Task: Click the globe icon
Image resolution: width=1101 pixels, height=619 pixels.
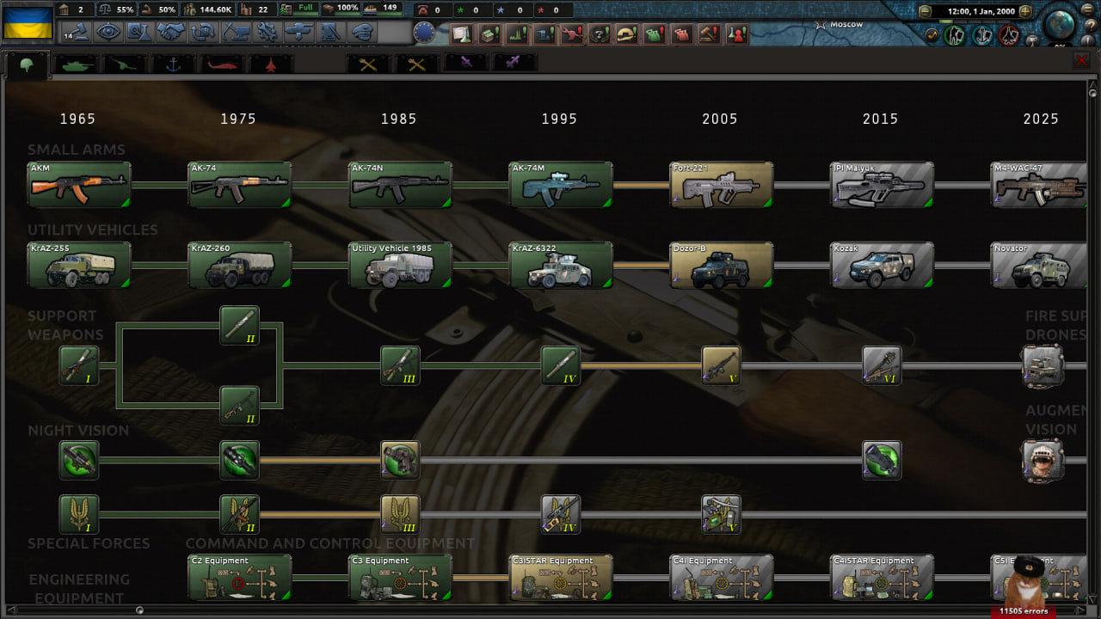Action: pos(1060,24)
